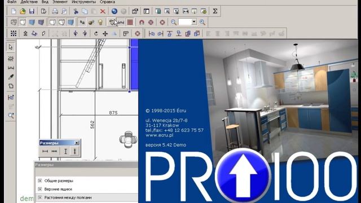
Task: Create a new project with New icon
Action: pos(14,11)
